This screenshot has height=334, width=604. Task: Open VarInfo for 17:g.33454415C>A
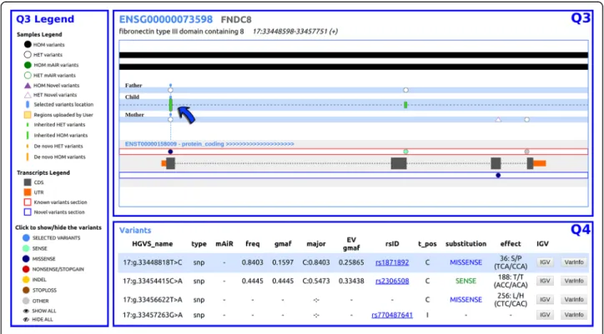coord(574,281)
